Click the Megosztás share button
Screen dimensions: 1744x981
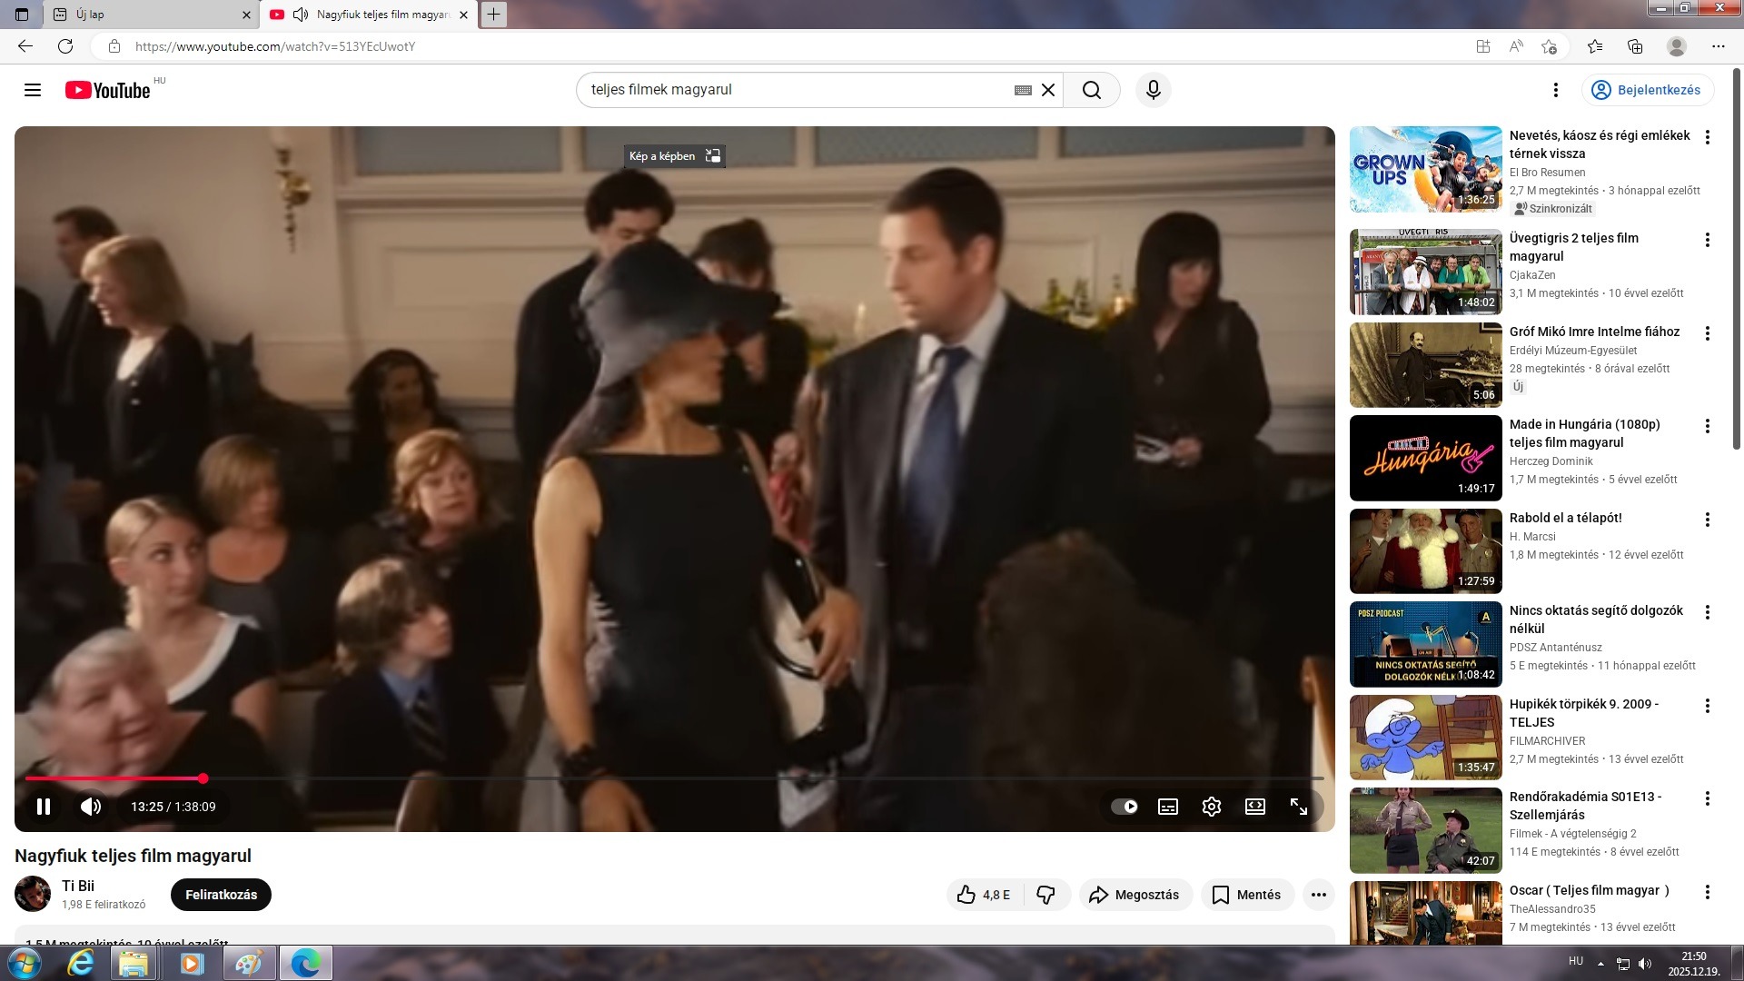1134,895
